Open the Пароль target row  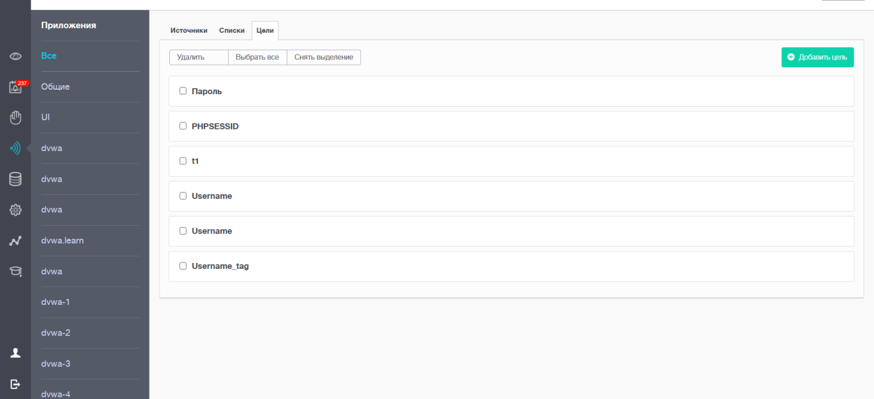click(x=511, y=91)
